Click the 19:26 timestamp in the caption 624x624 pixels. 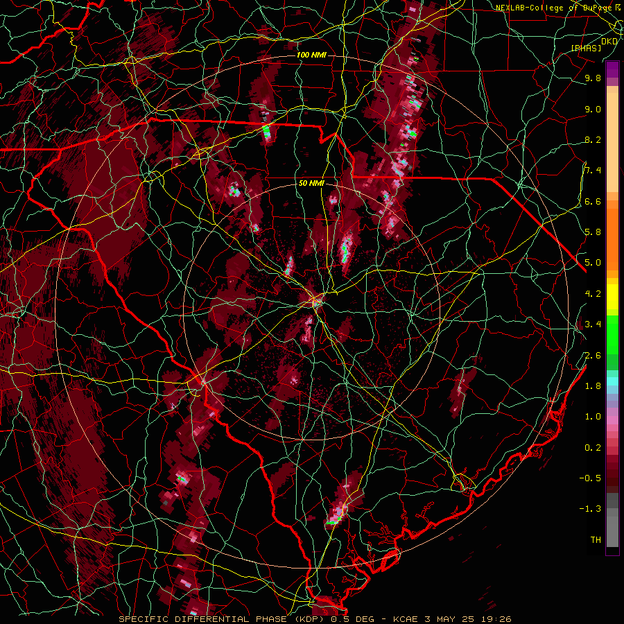[x=497, y=619]
